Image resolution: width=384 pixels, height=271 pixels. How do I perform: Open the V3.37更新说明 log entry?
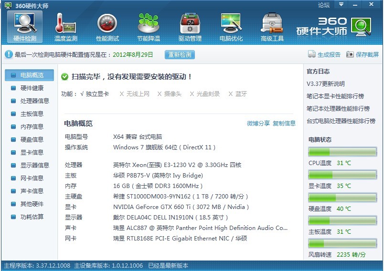[325, 84]
